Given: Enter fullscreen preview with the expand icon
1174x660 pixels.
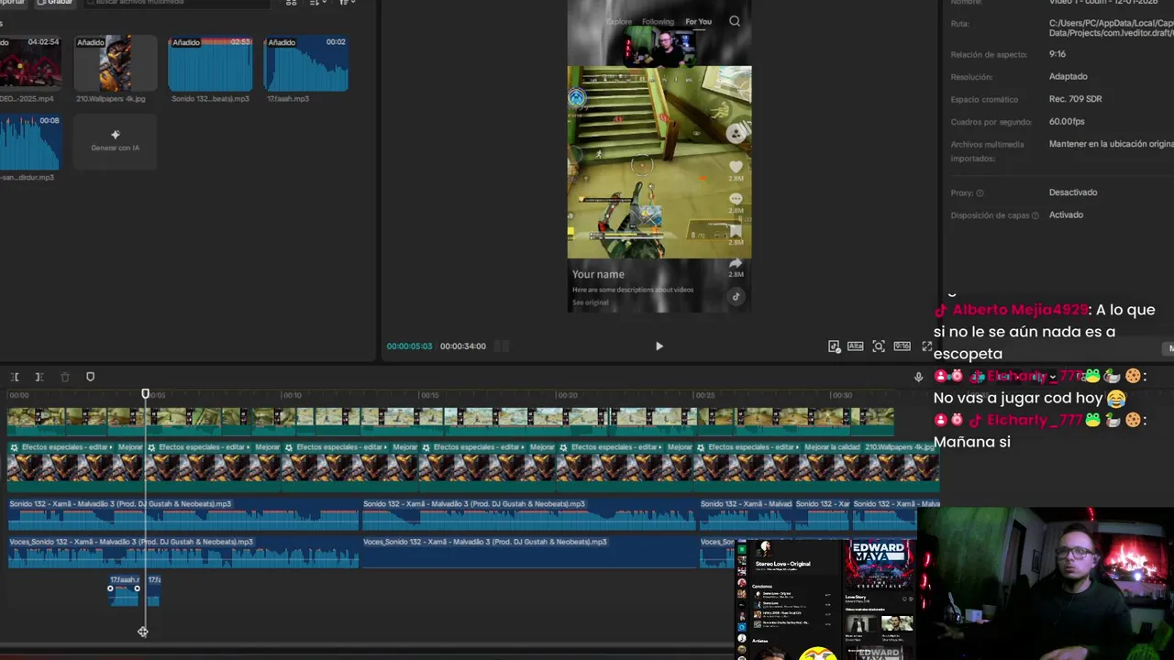Looking at the screenshot, I should pos(926,346).
